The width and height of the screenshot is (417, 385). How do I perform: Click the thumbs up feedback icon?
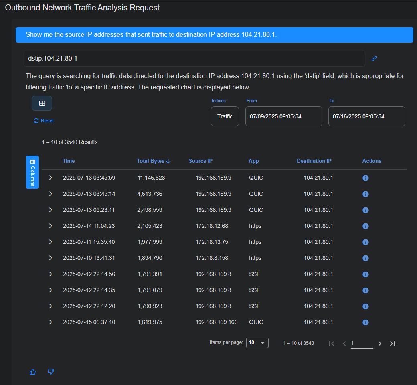(33, 372)
